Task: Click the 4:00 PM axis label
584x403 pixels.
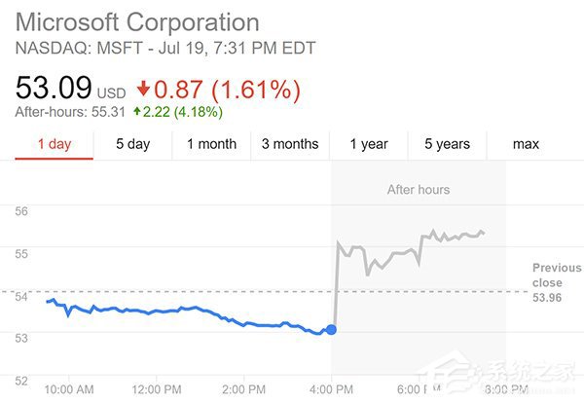Action: 332,390
